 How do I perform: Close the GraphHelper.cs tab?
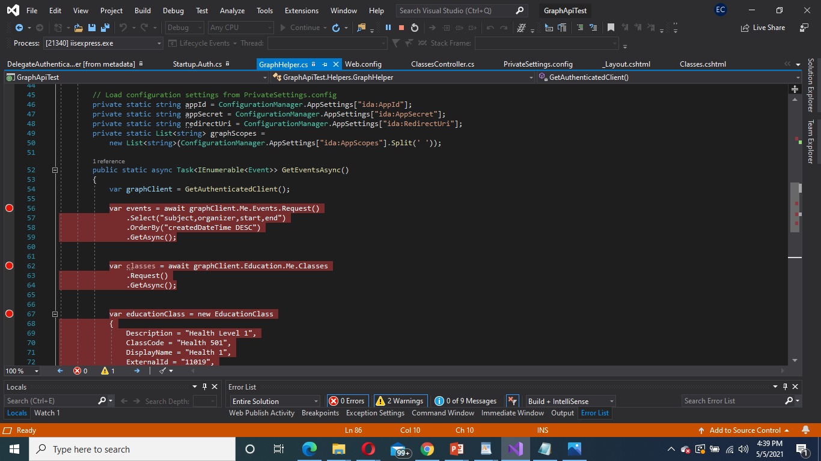(x=336, y=64)
